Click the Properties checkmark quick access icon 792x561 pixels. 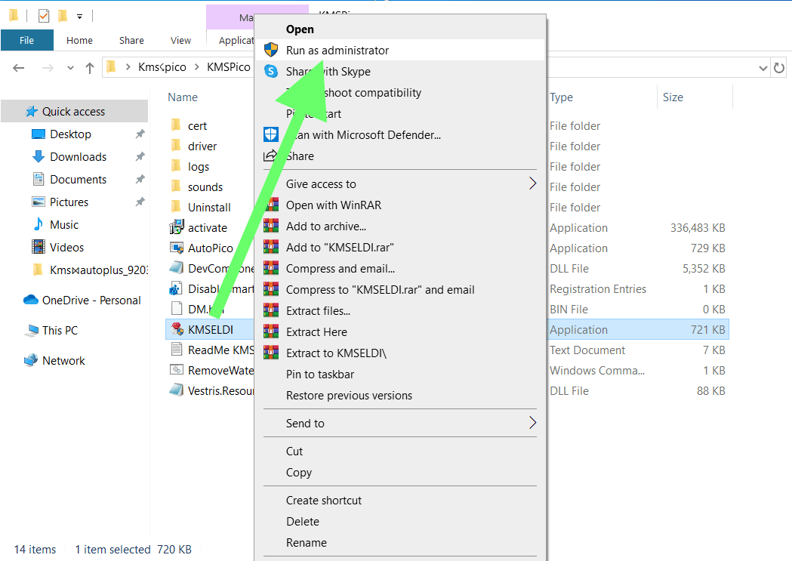pos(44,16)
